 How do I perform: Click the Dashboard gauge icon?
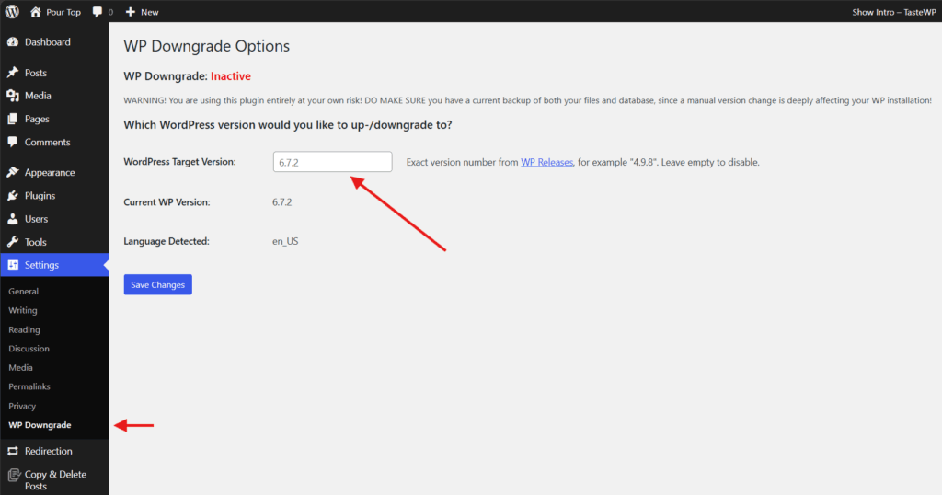13,42
